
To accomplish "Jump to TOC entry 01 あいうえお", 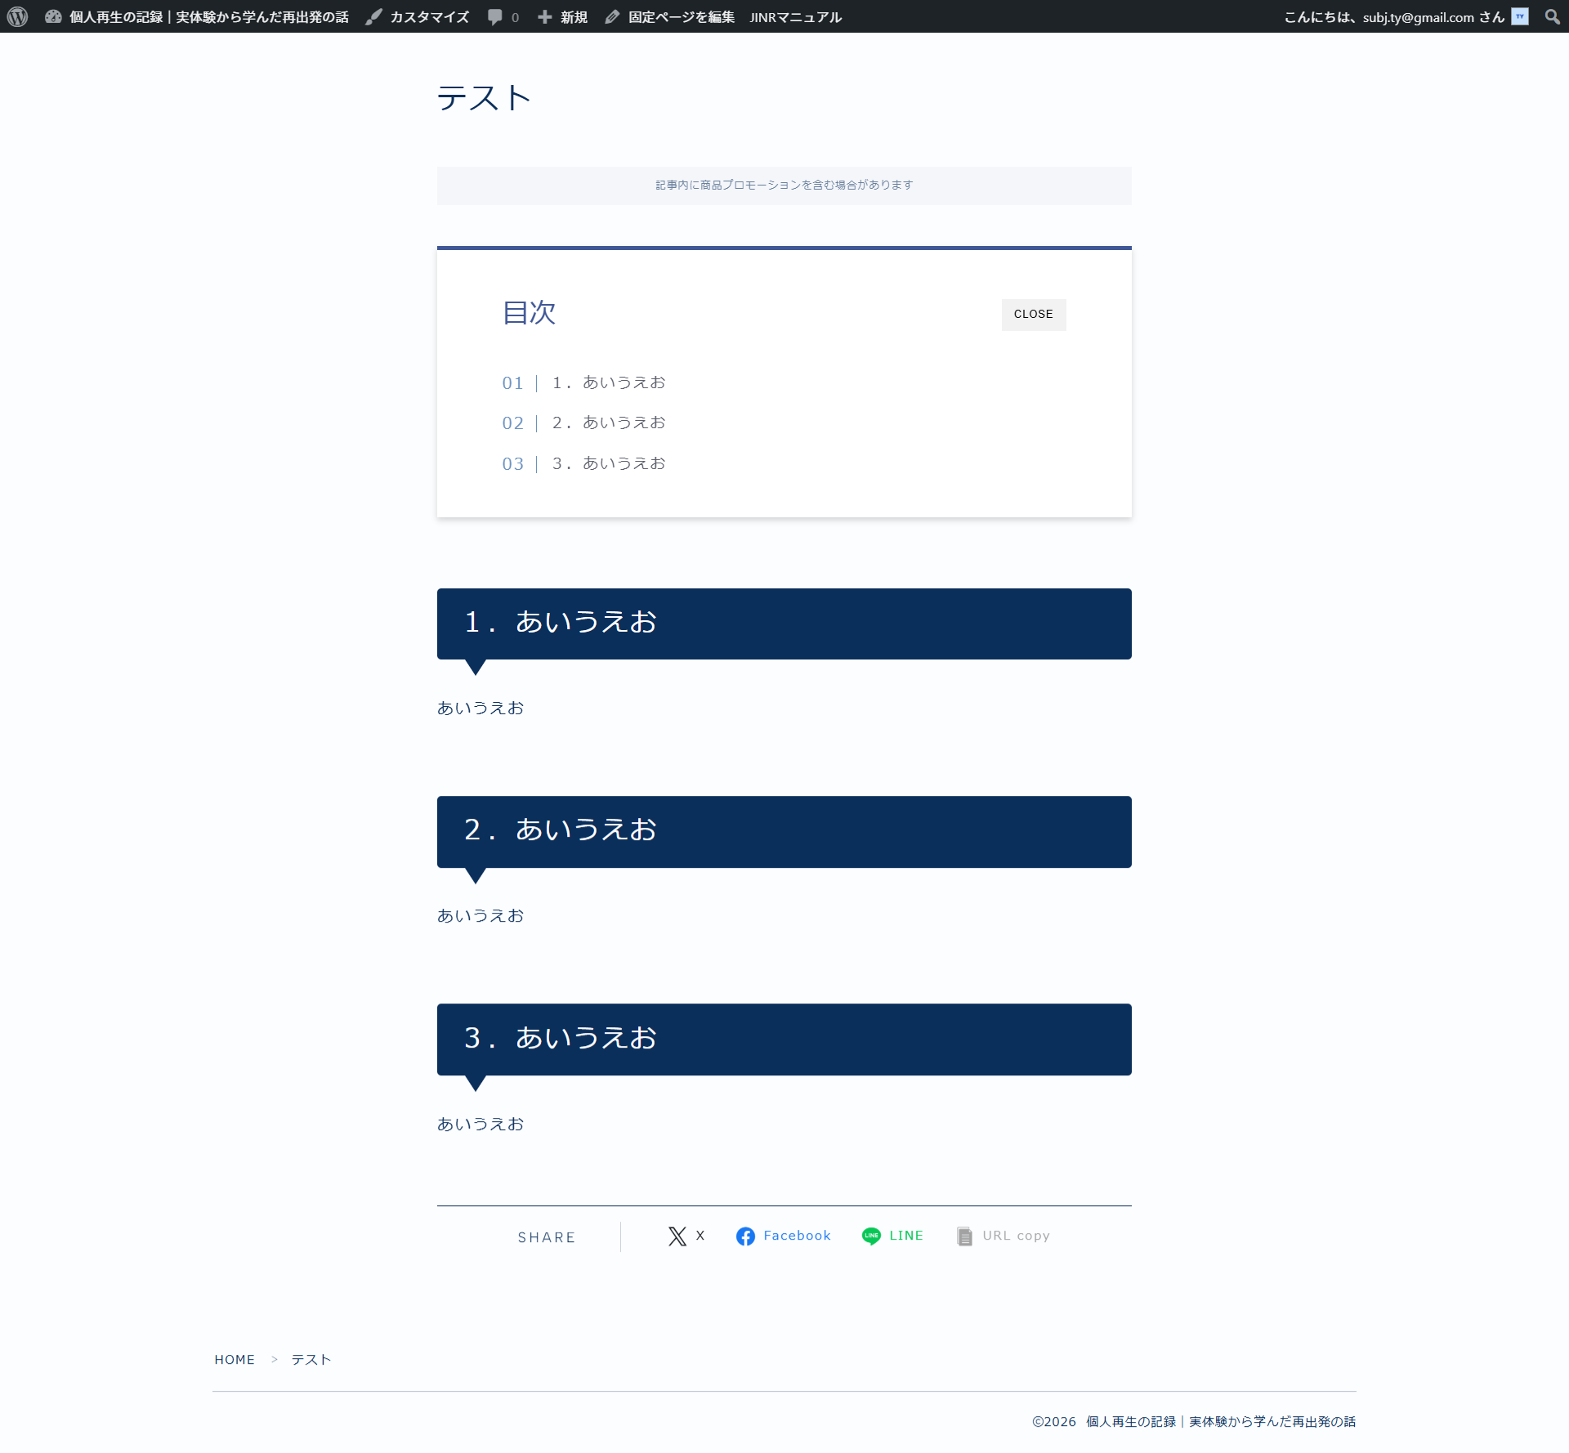I will [608, 382].
